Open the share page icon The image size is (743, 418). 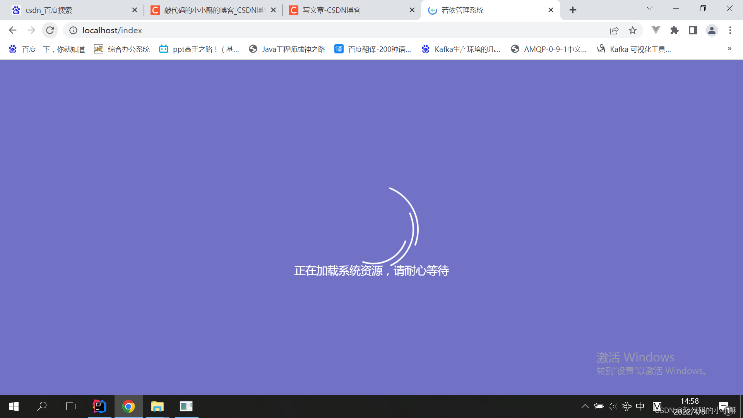[614, 30]
